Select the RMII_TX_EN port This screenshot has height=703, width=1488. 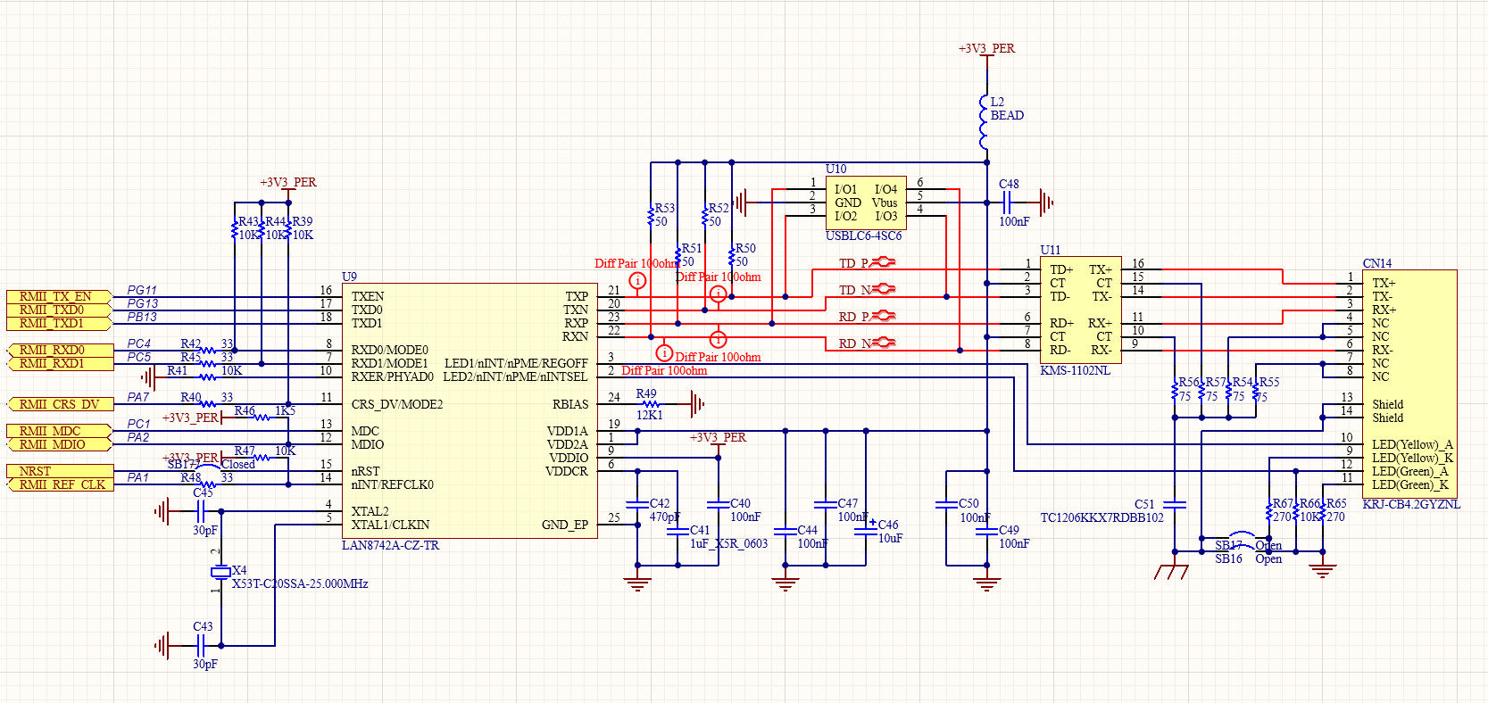pyautogui.click(x=59, y=297)
